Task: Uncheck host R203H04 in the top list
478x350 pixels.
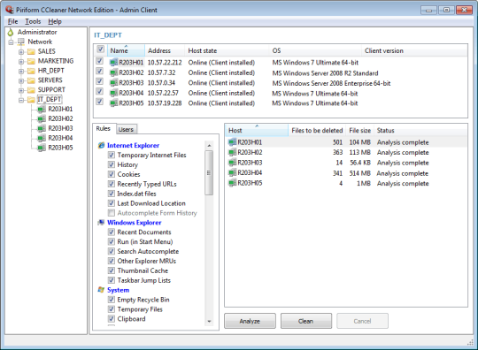Action: (100, 91)
